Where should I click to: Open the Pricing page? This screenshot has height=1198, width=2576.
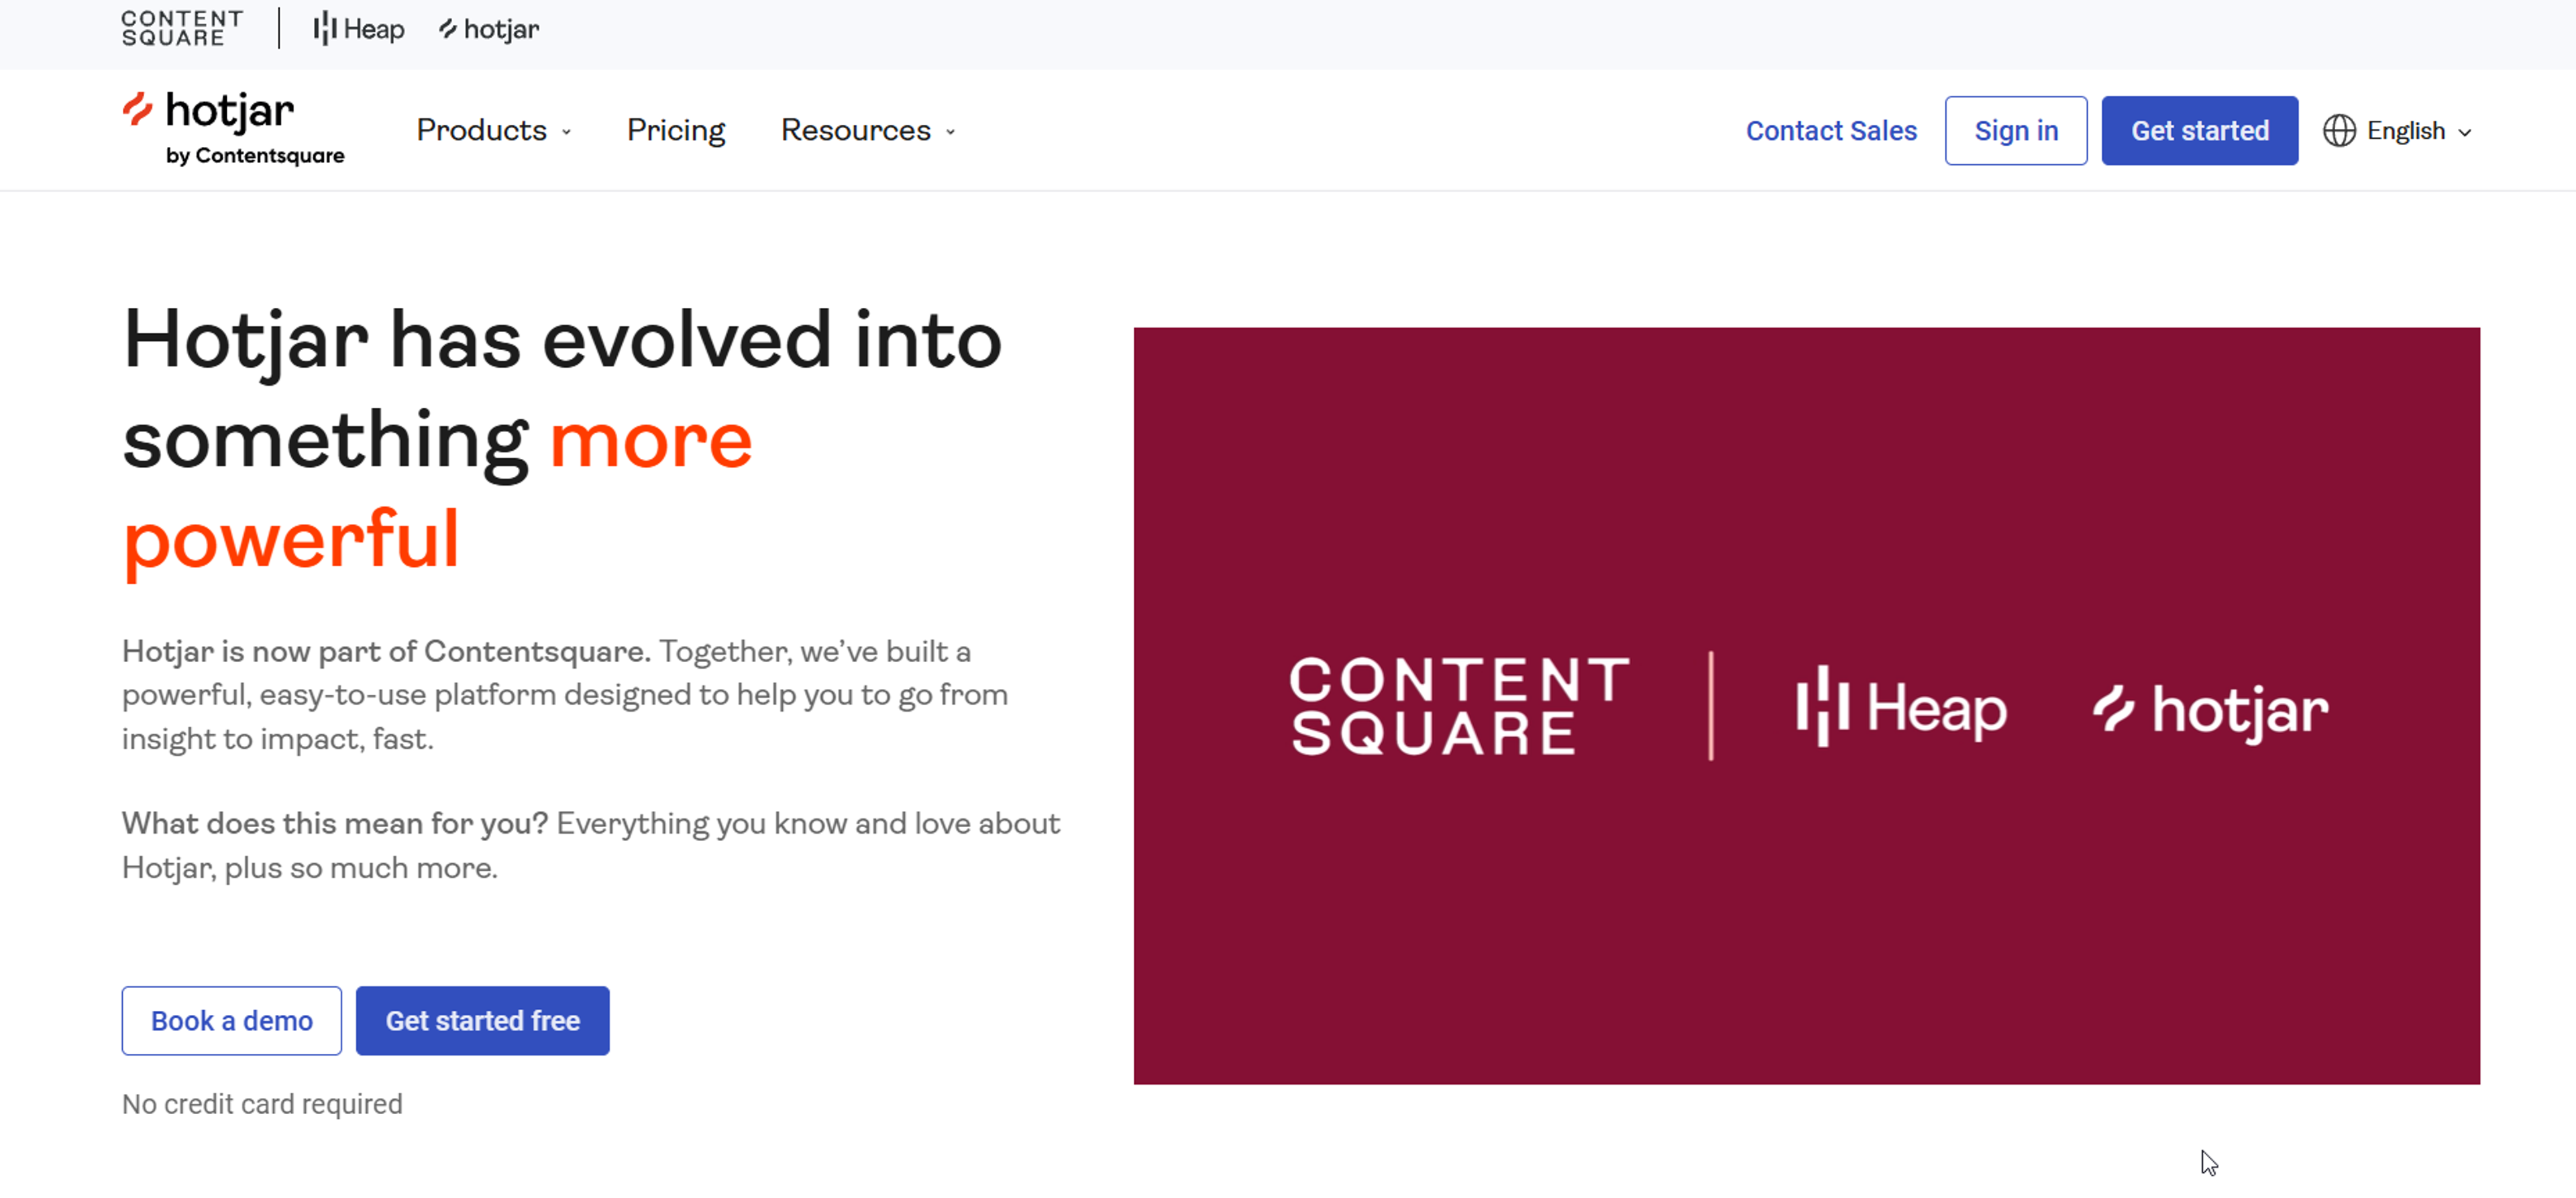[676, 130]
